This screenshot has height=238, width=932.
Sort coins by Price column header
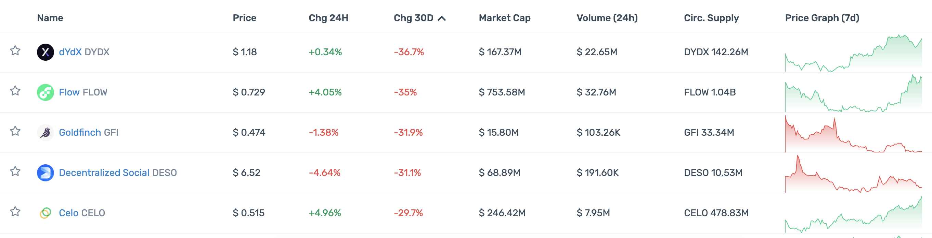[x=244, y=18]
